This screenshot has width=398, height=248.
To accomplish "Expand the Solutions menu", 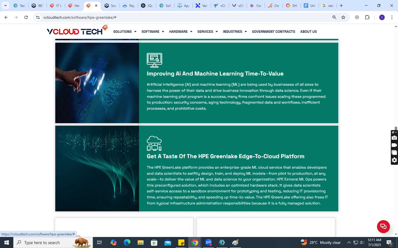I will [125, 32].
